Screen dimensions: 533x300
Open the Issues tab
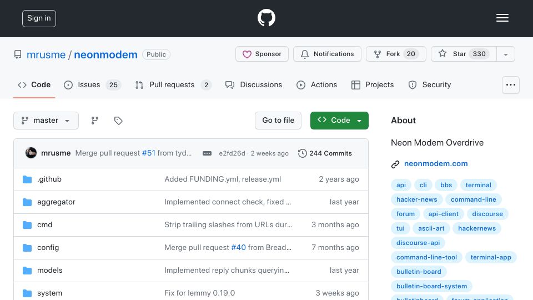click(x=92, y=84)
